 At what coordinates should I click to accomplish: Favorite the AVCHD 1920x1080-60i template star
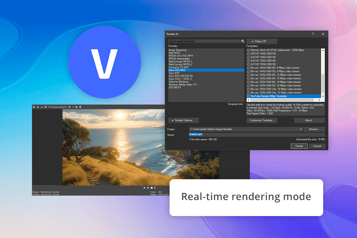click(248, 61)
